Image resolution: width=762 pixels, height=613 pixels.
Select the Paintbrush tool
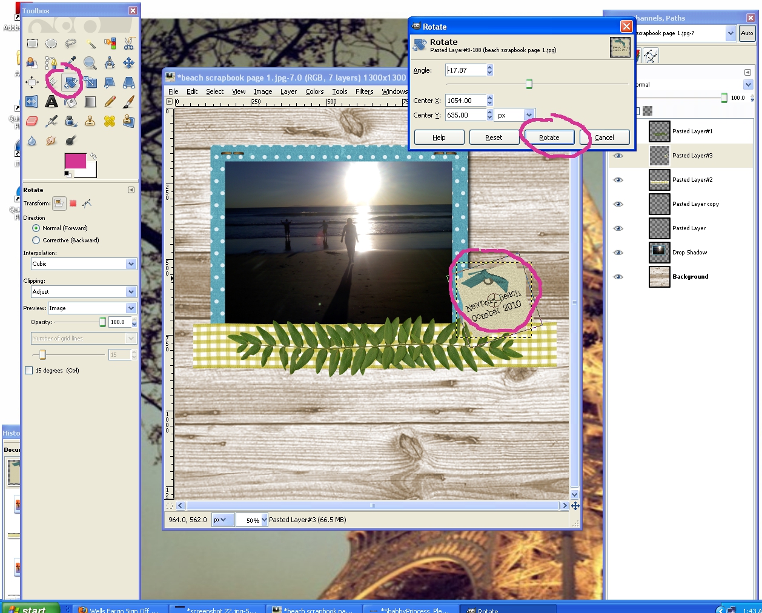(x=128, y=102)
